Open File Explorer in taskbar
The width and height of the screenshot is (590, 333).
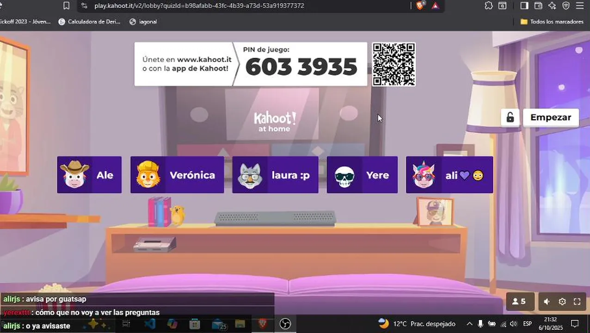click(x=240, y=324)
